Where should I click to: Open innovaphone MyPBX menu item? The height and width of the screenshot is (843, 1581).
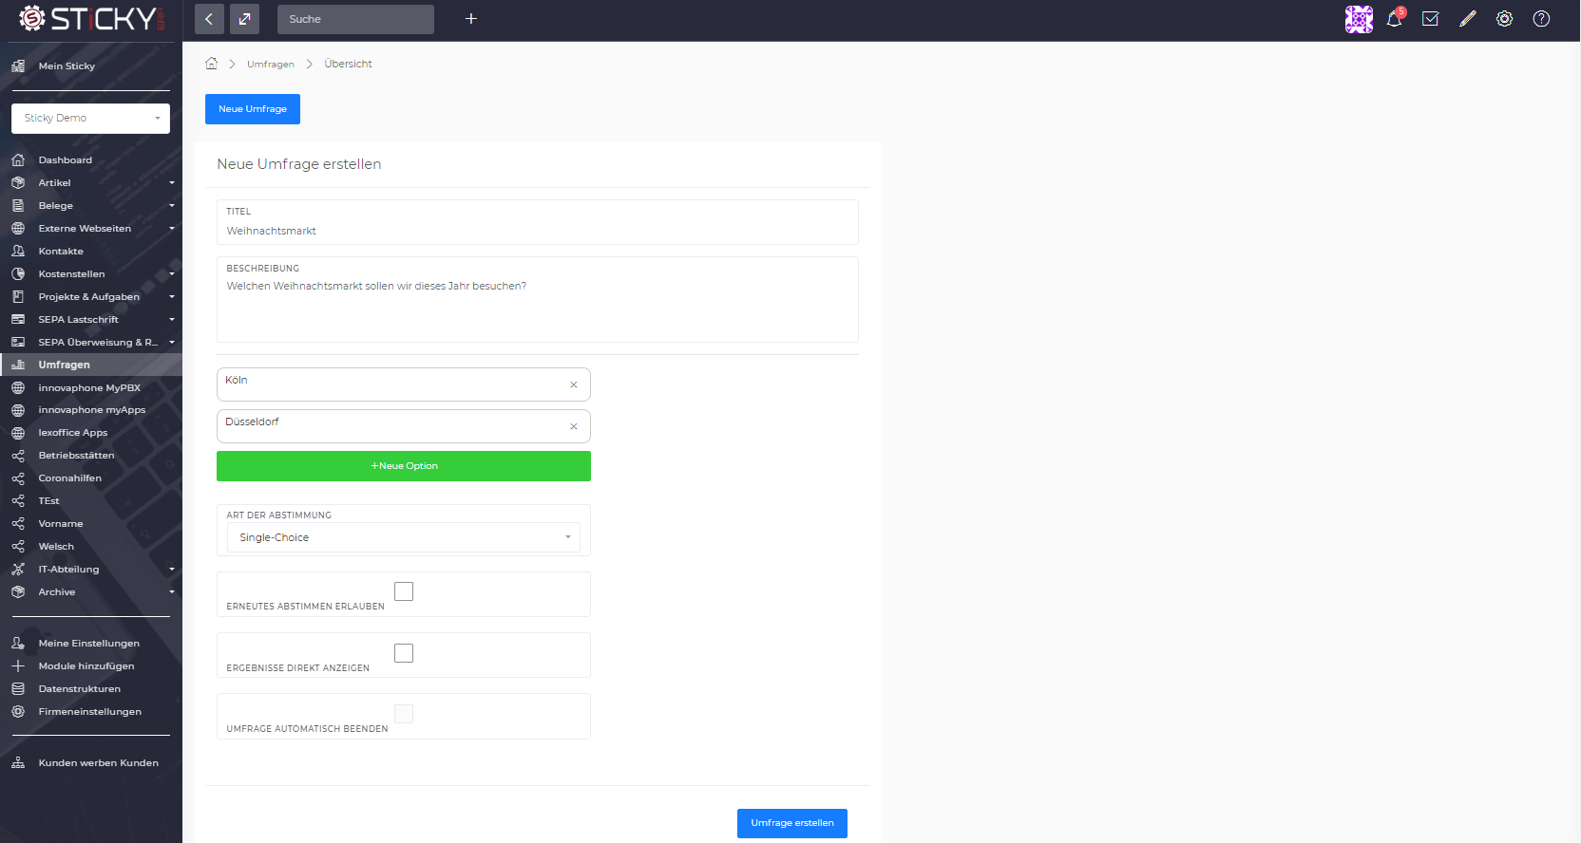pyautogui.click(x=91, y=387)
